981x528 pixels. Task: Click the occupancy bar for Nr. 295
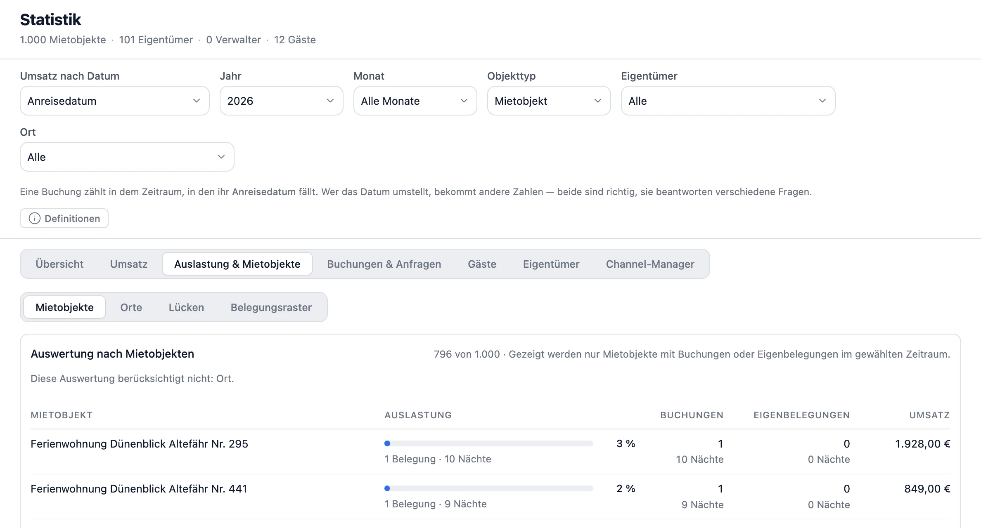coord(489,443)
